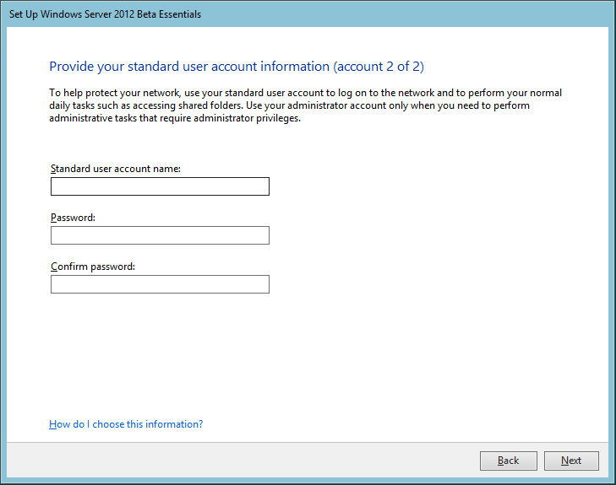
Task: Focus the Password input field
Action: 160,235
